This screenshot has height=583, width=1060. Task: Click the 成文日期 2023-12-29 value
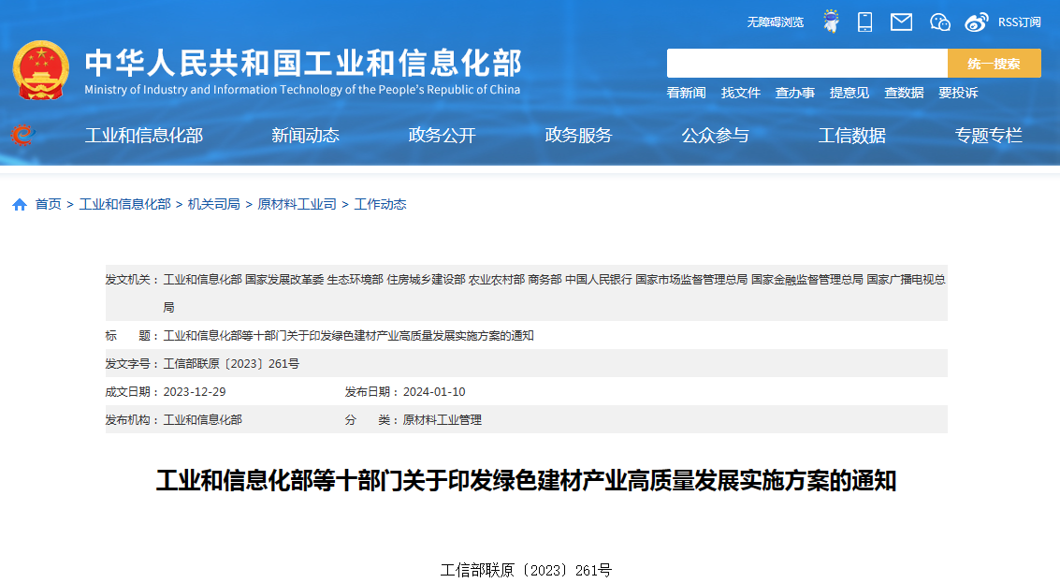coord(195,391)
